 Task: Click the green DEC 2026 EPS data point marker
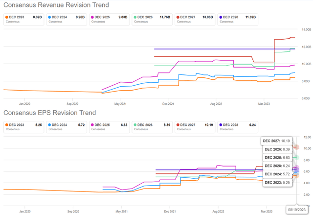[297, 157]
